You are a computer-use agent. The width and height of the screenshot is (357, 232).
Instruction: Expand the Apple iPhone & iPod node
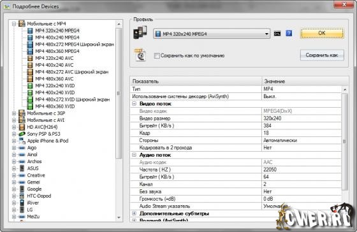14,141
